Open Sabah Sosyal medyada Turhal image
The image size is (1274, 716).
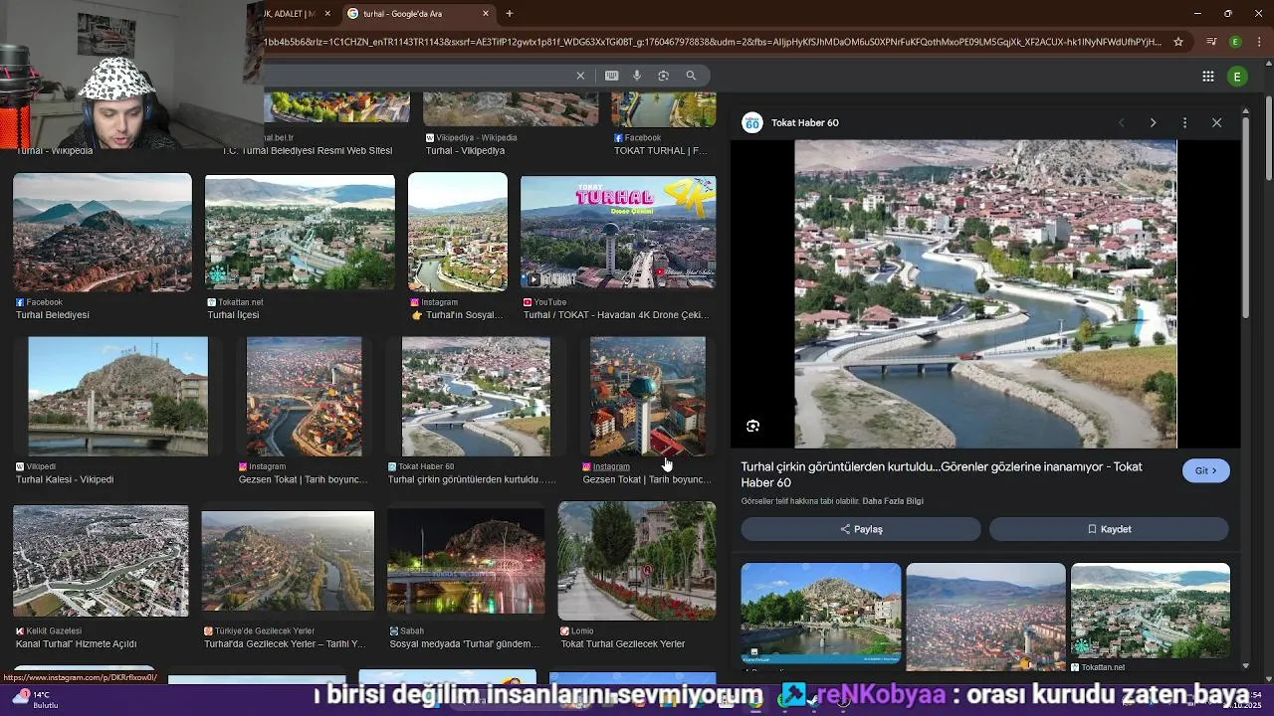466,561
